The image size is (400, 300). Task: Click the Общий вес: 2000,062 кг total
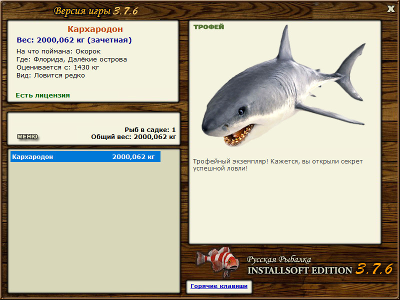click(133, 136)
